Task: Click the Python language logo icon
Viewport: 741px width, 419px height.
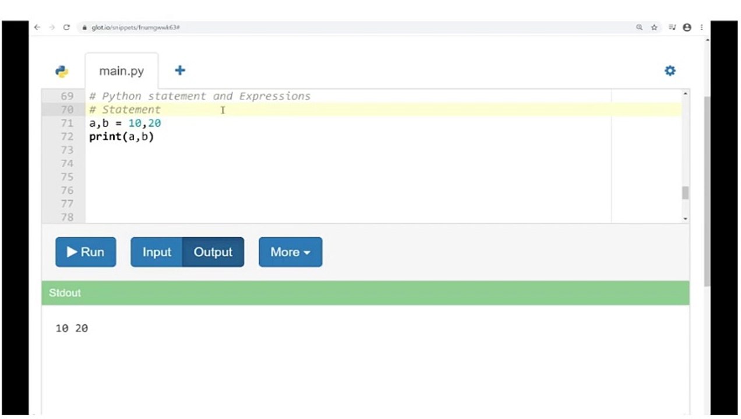Action: [62, 71]
